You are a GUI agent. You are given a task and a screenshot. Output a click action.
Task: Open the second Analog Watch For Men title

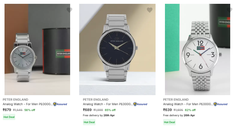[x=108, y=104]
